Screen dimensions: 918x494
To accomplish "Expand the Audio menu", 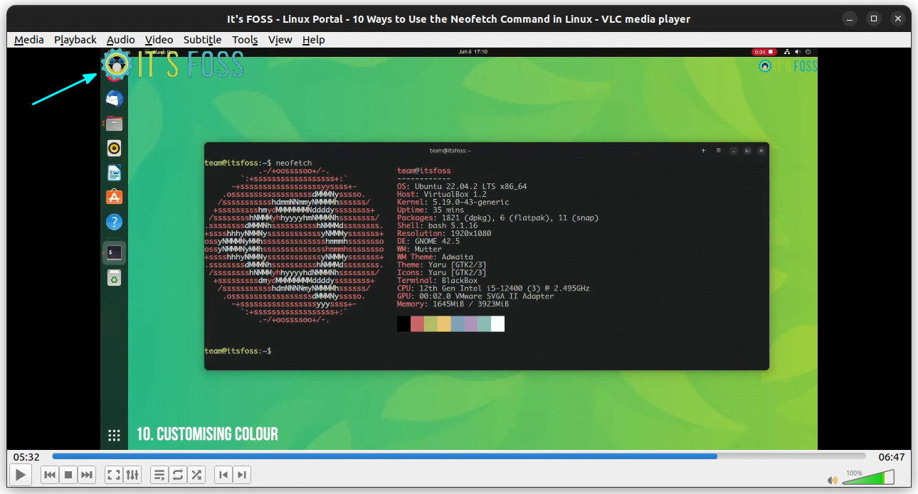I will tap(120, 40).
